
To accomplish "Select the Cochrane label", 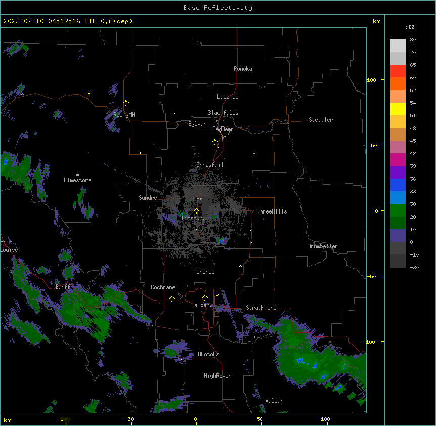I will [x=163, y=287].
